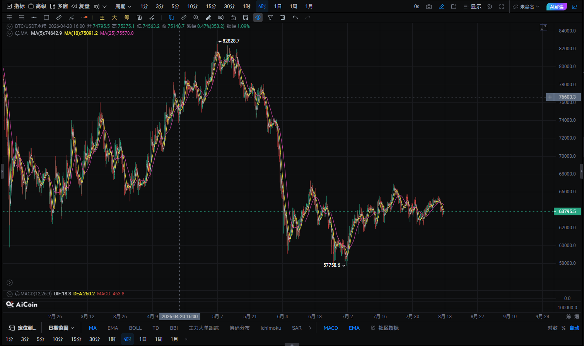
Task: Take a chart screenshot with camera icon
Action: tap(429, 7)
